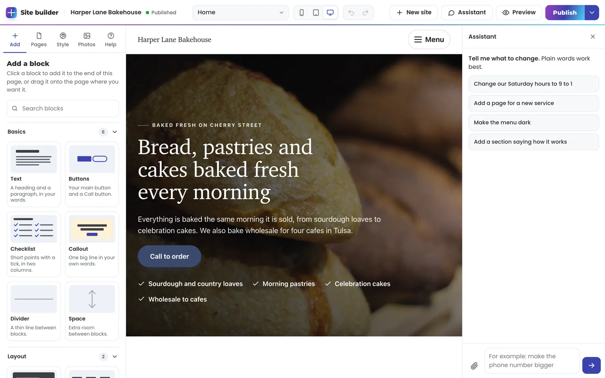Collapse the Layout section
The height and width of the screenshot is (378, 605).
[x=115, y=356]
